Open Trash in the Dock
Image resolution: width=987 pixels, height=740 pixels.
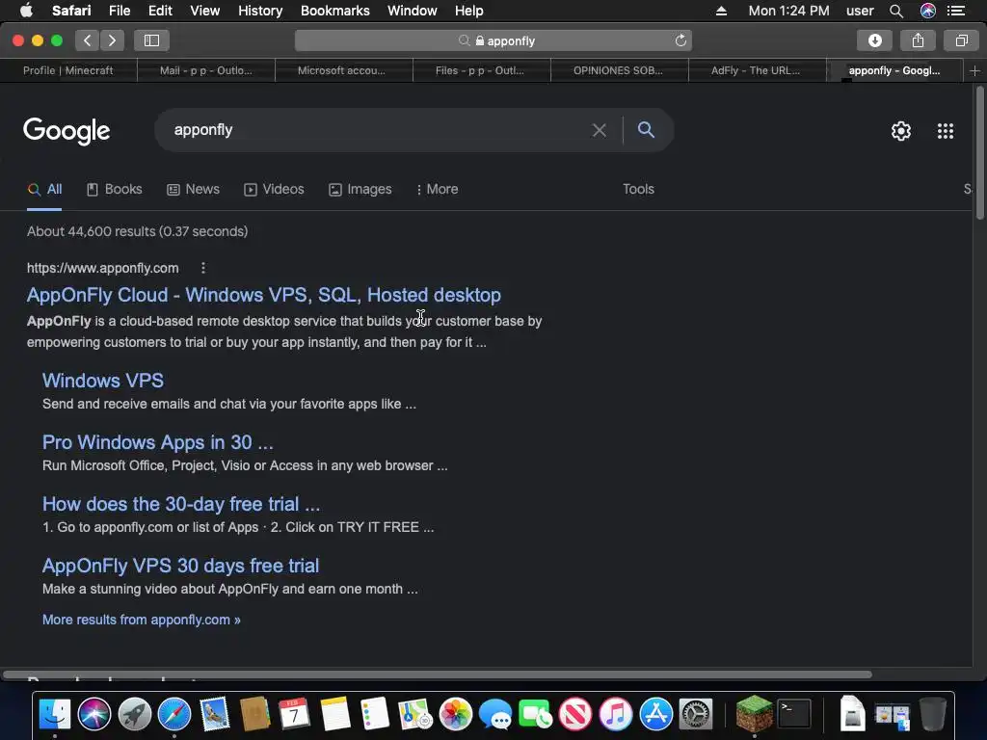pos(933,714)
